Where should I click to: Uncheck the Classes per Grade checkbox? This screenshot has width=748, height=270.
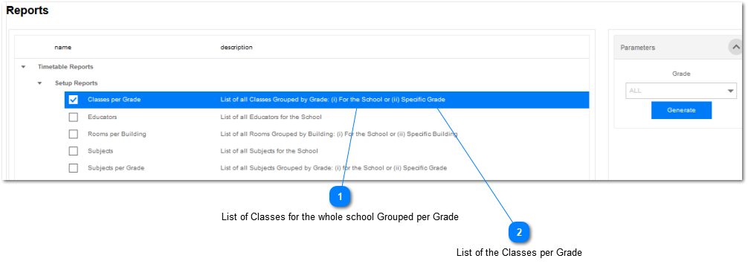74,100
